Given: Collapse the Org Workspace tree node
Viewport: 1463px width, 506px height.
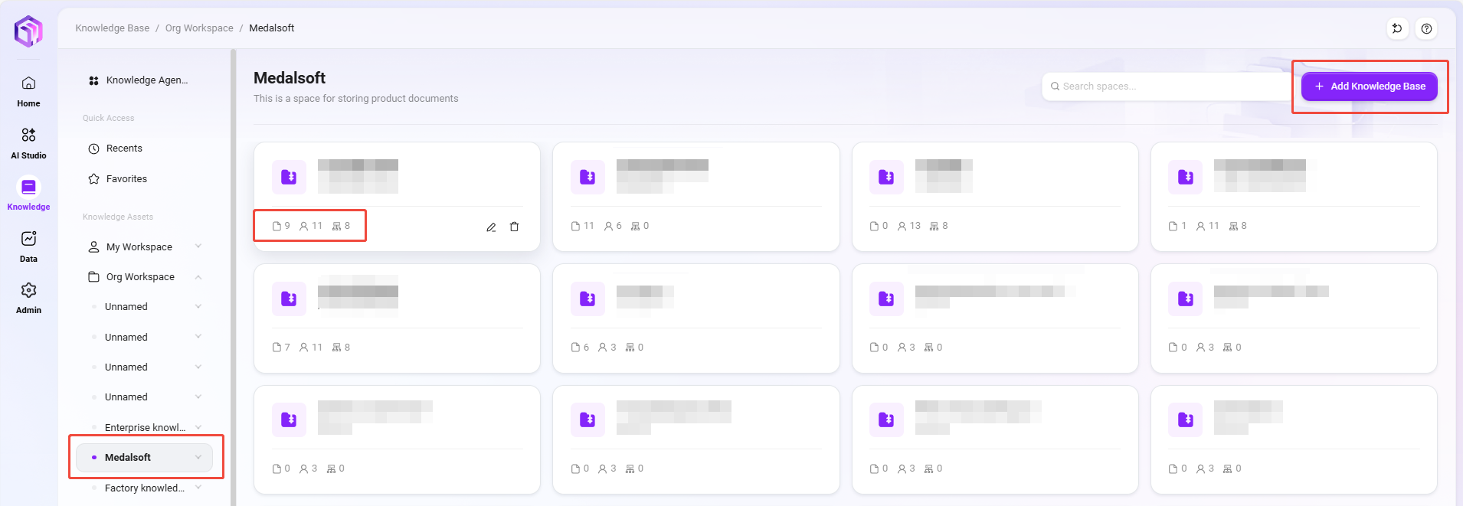Looking at the screenshot, I should [x=198, y=277].
